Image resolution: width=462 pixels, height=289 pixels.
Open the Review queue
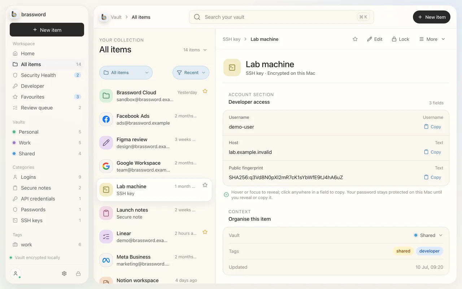[47, 108]
